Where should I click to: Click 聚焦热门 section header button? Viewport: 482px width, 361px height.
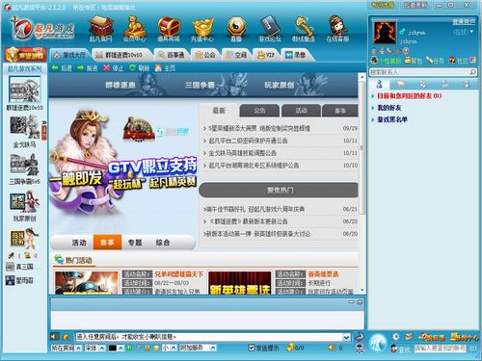pos(279,191)
